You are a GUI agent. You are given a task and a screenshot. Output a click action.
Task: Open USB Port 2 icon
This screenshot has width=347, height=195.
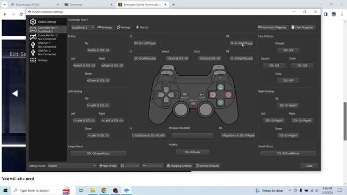33,53
